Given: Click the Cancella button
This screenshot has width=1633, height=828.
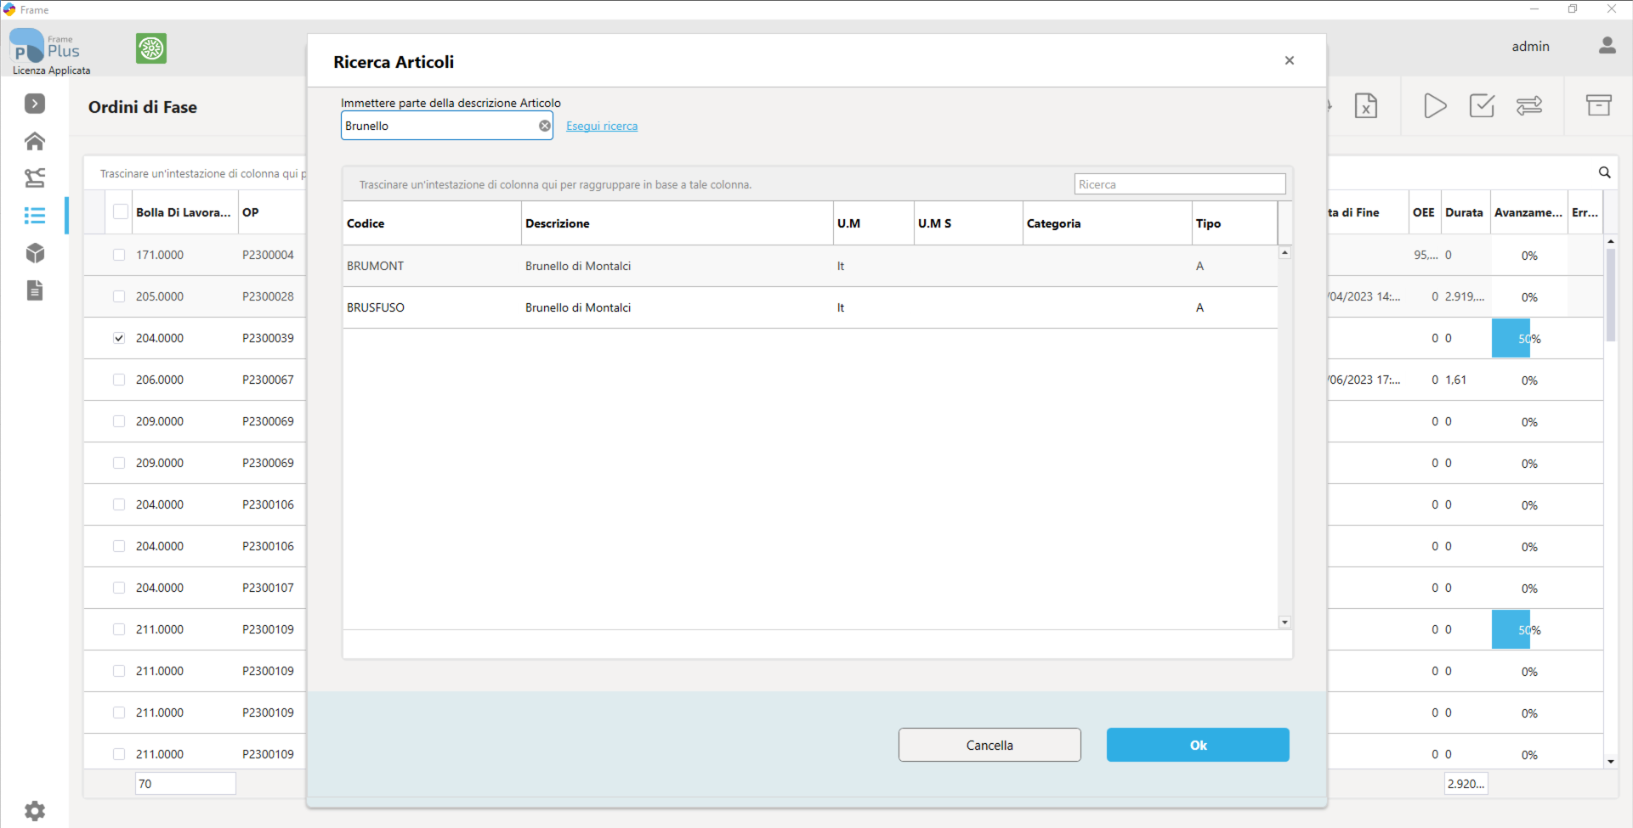Looking at the screenshot, I should pos(989,745).
